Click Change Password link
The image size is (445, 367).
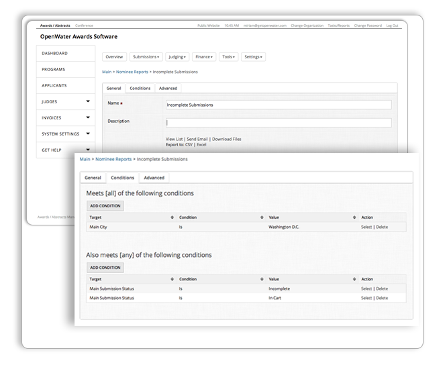[x=368, y=25]
